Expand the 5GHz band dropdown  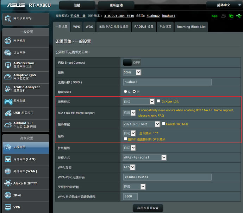tap(132, 72)
